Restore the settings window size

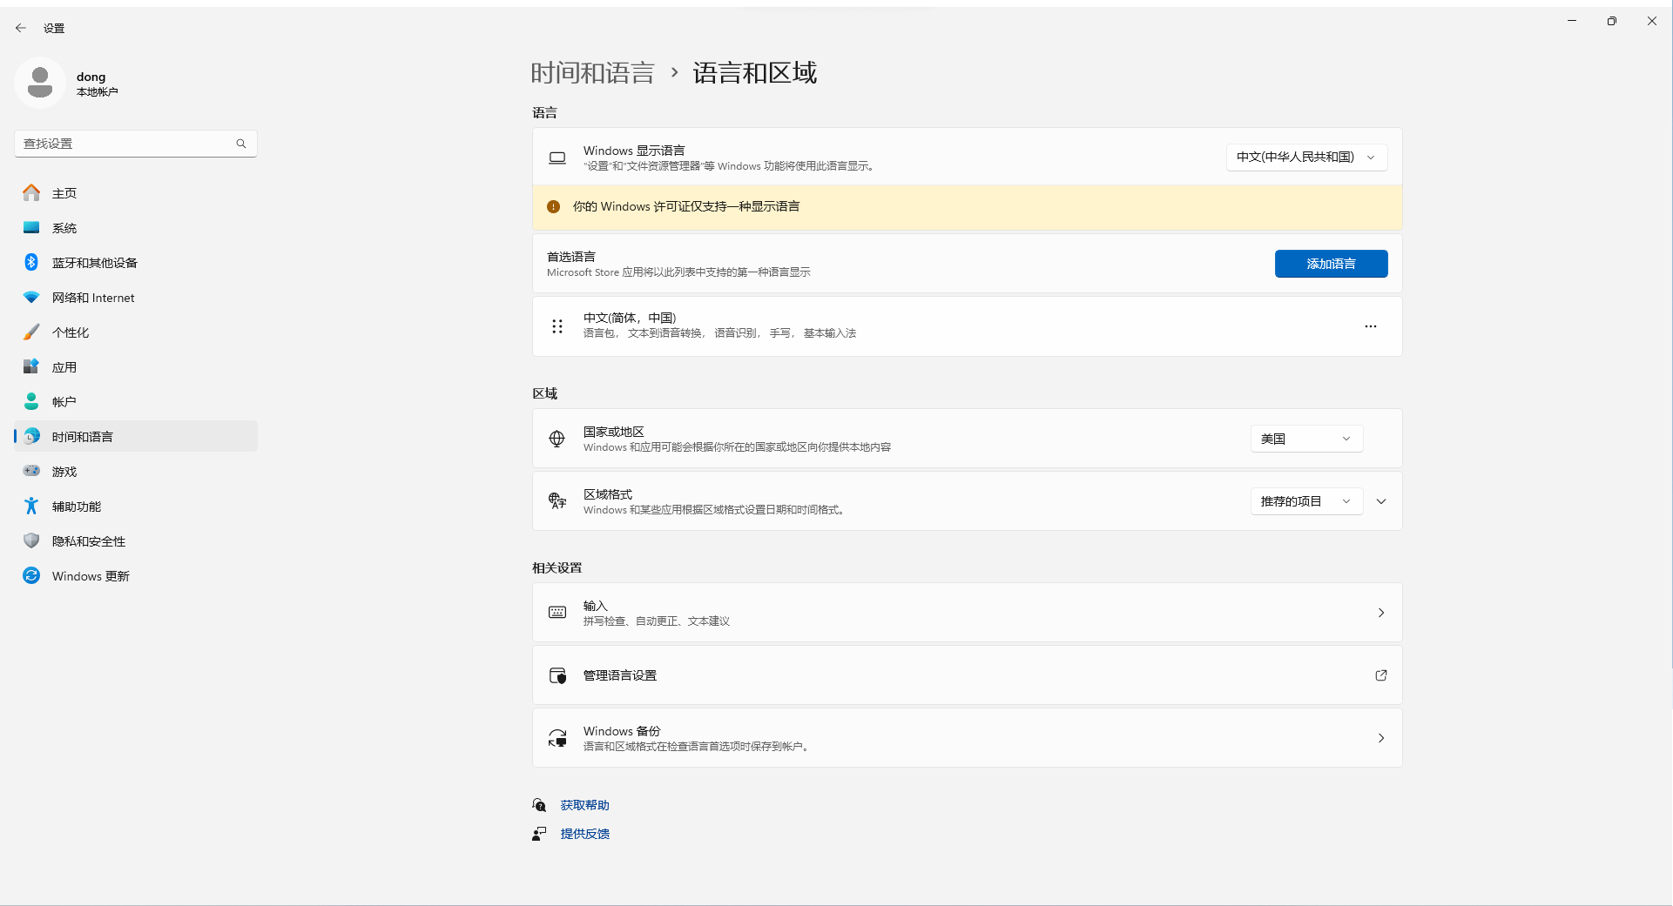[x=1612, y=21]
